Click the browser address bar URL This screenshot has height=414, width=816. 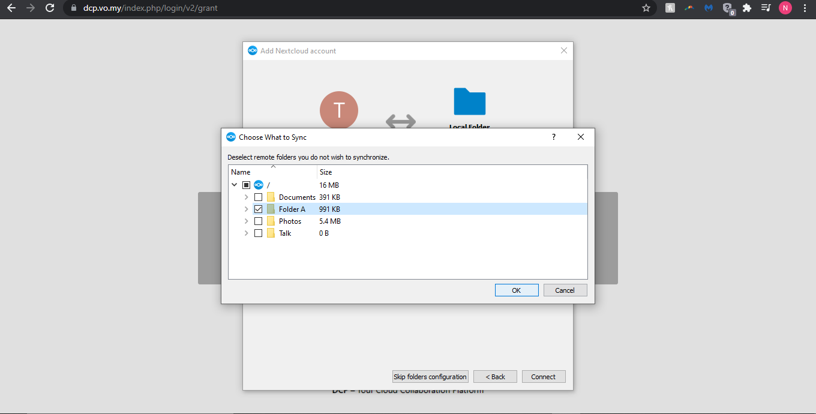(150, 8)
